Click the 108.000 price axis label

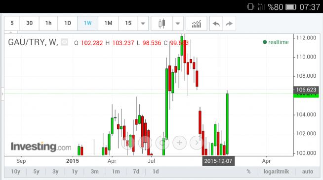pyautogui.click(x=306, y=76)
